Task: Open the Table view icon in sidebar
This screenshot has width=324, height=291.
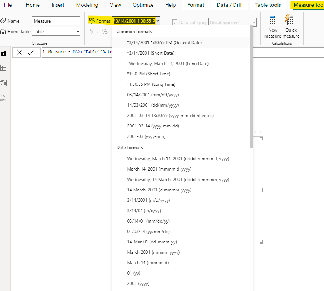Action: (x=3, y=68)
